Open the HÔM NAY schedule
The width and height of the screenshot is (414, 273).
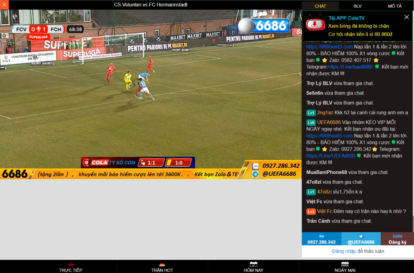tap(253, 267)
